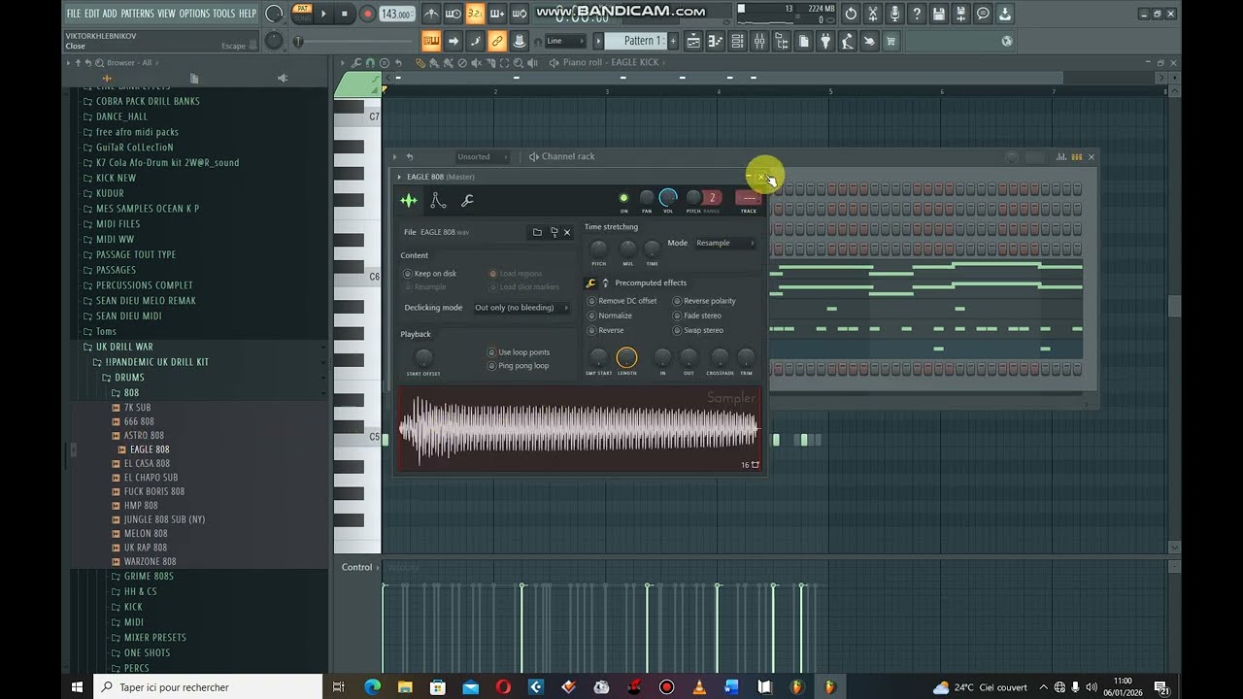The height and width of the screenshot is (699, 1243).
Task: Switch the PAT/SONG mode button
Action: (303, 13)
